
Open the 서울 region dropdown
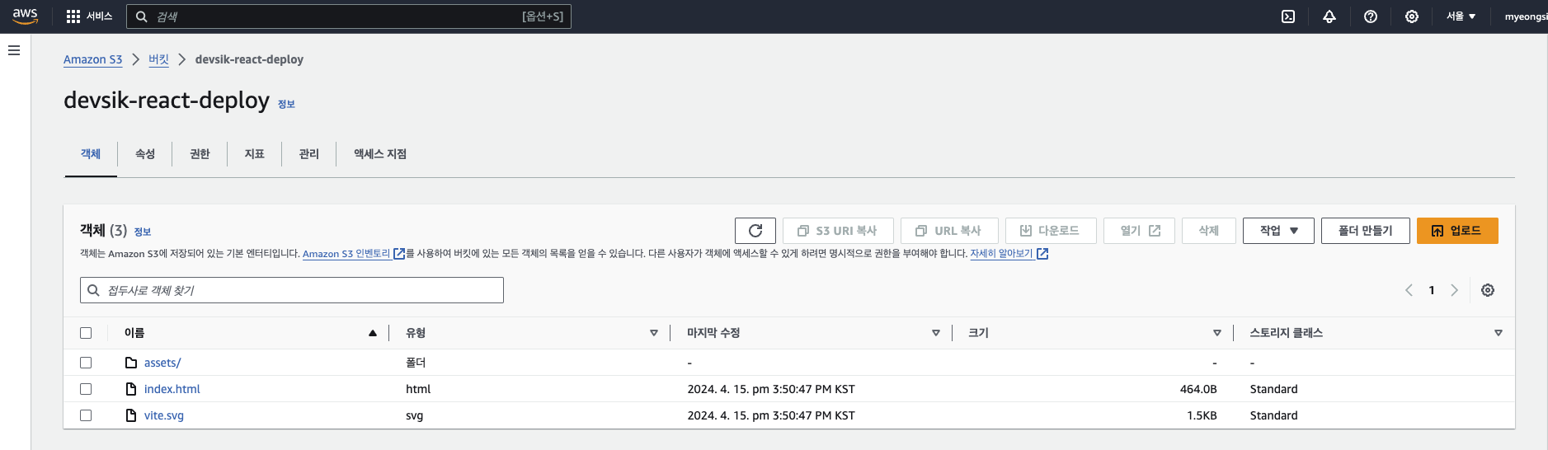(1461, 16)
